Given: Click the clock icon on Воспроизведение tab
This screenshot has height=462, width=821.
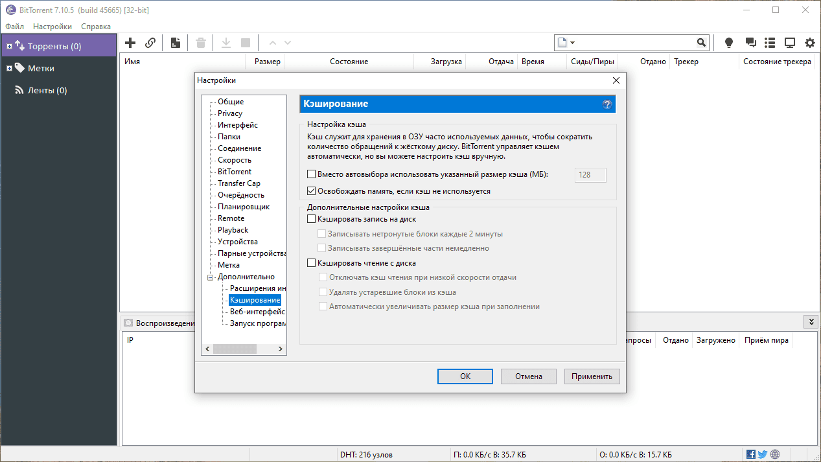Looking at the screenshot, I should [x=128, y=323].
